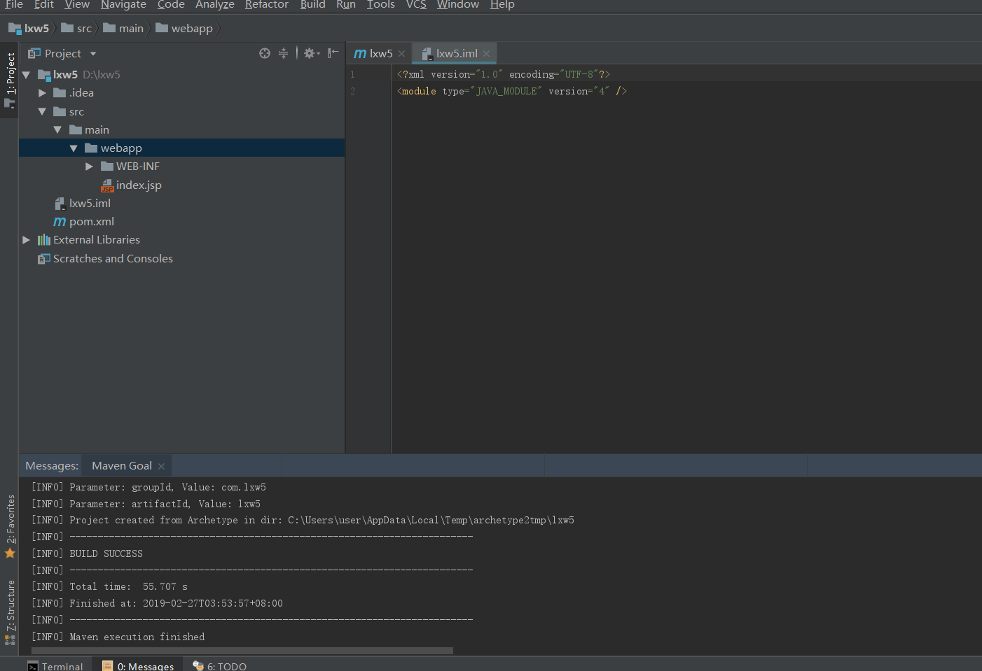Select Scratches and Consoles in Project tree
The width and height of the screenshot is (982, 671).
113,258
